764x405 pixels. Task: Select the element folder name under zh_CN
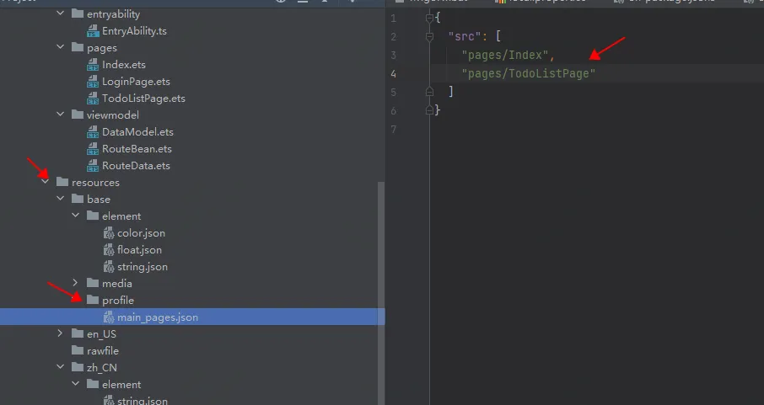(x=121, y=385)
